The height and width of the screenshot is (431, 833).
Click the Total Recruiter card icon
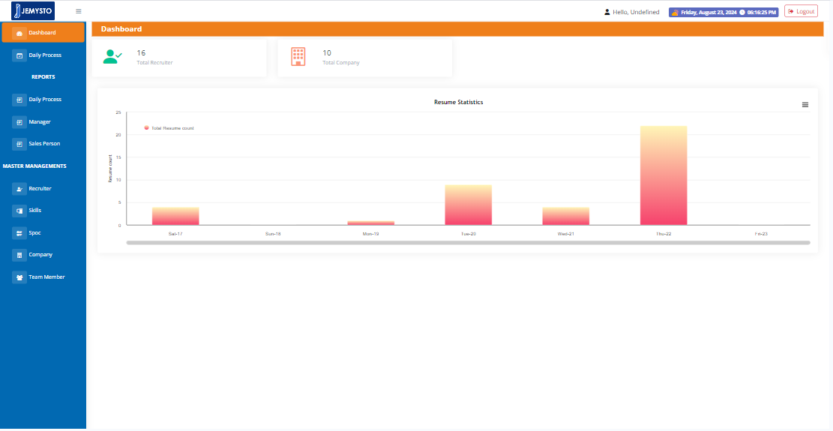(x=112, y=57)
